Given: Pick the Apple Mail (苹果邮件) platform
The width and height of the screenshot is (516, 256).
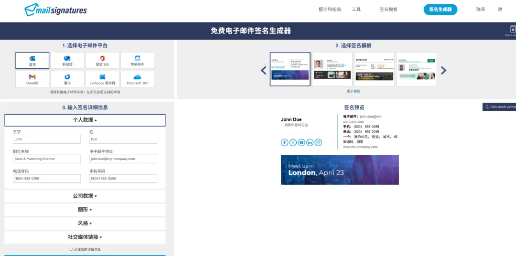Looking at the screenshot, I should pyautogui.click(x=137, y=60).
